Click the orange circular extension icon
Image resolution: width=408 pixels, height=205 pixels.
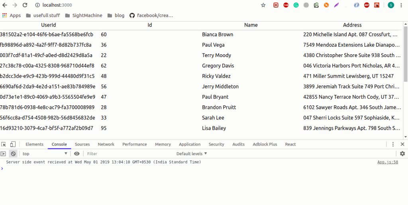tap(326, 5)
